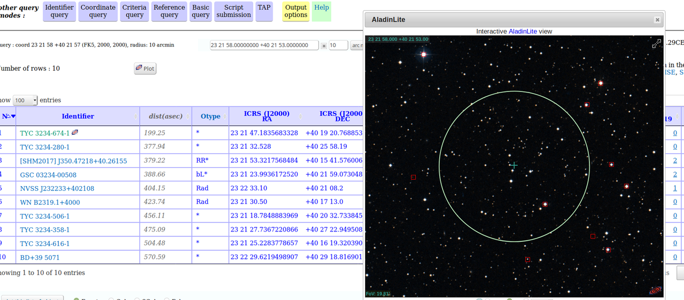Click the red source marker inside the search circle
The width and height of the screenshot is (684, 300).
(545, 204)
